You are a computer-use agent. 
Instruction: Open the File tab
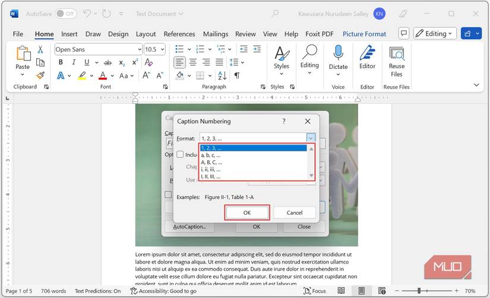click(18, 34)
